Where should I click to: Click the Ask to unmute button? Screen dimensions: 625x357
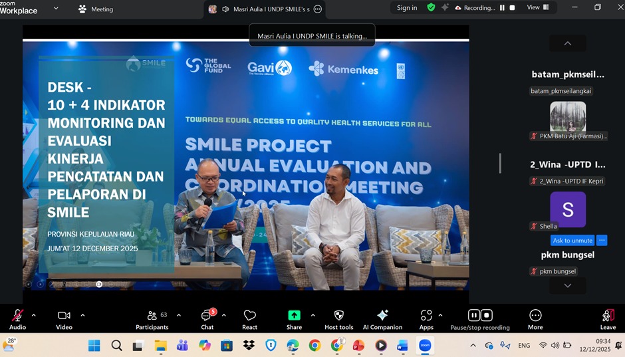coord(572,241)
